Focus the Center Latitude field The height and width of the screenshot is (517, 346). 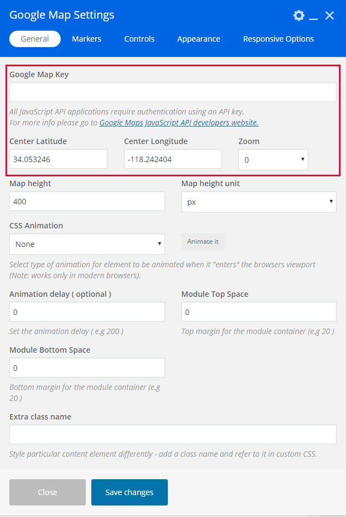[58, 159]
